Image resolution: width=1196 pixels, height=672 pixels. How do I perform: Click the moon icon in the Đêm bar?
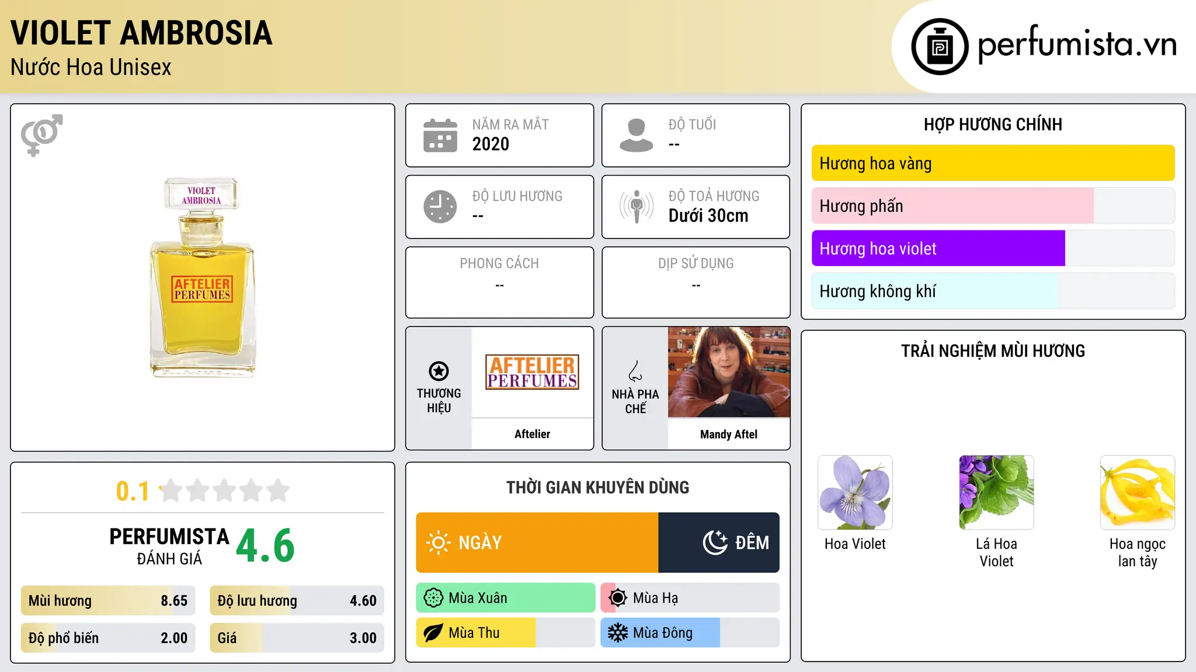[x=715, y=542]
